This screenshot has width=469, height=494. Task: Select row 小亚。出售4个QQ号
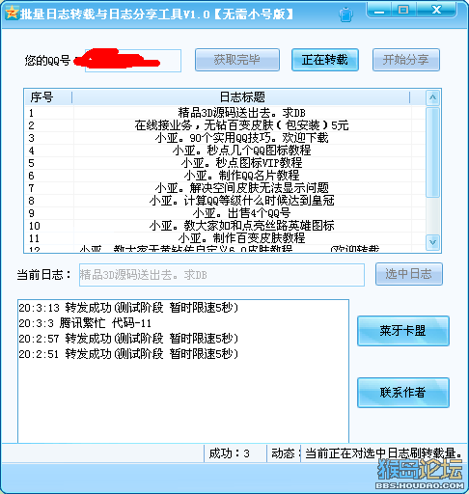(x=225, y=213)
